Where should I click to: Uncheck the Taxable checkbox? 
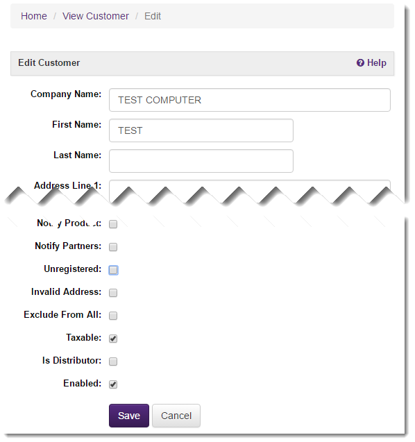point(113,339)
